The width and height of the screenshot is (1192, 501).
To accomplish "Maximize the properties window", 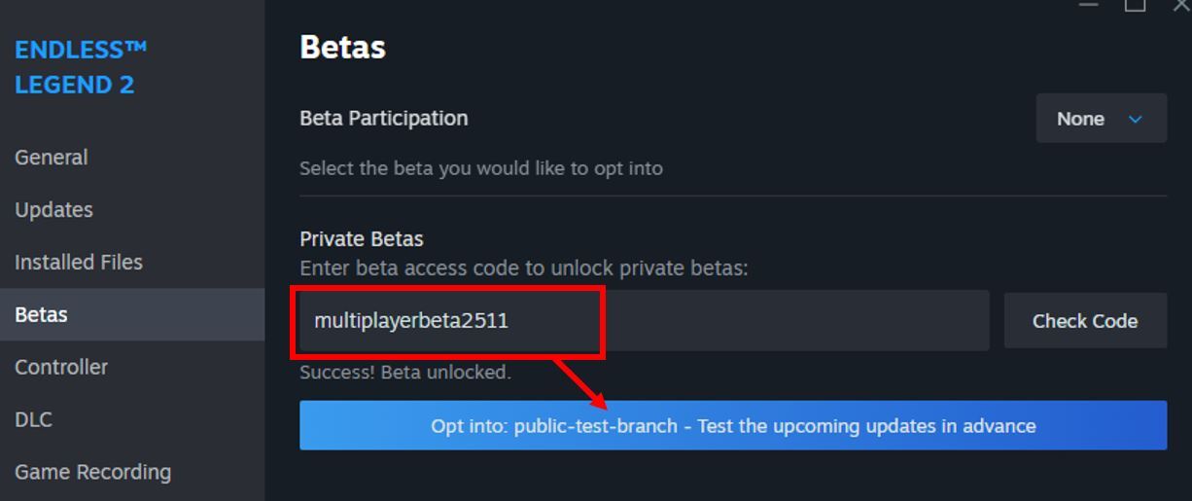I will [x=1135, y=5].
